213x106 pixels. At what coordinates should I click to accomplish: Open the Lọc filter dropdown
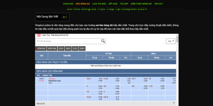(171, 41)
